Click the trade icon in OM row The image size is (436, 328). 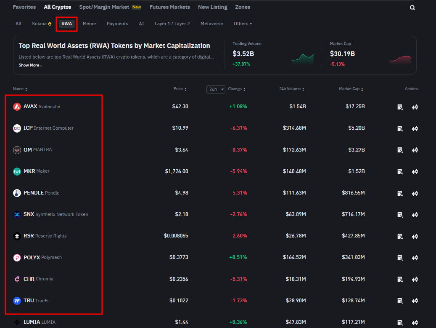pos(415,150)
